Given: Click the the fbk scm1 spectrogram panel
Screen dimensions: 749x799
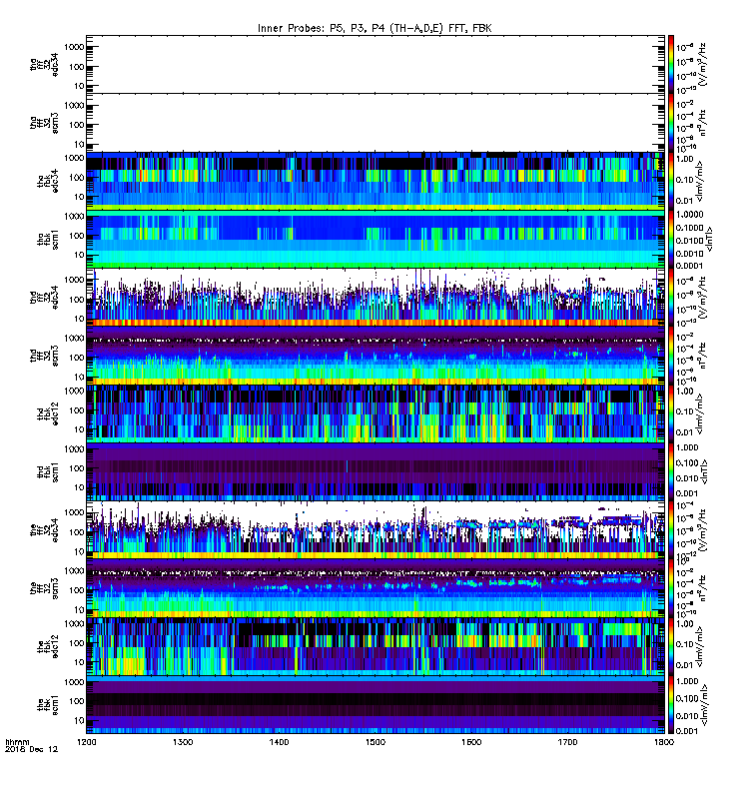Looking at the screenshot, I should 375,705.
